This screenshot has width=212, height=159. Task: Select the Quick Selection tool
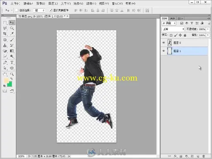tap(12, 28)
